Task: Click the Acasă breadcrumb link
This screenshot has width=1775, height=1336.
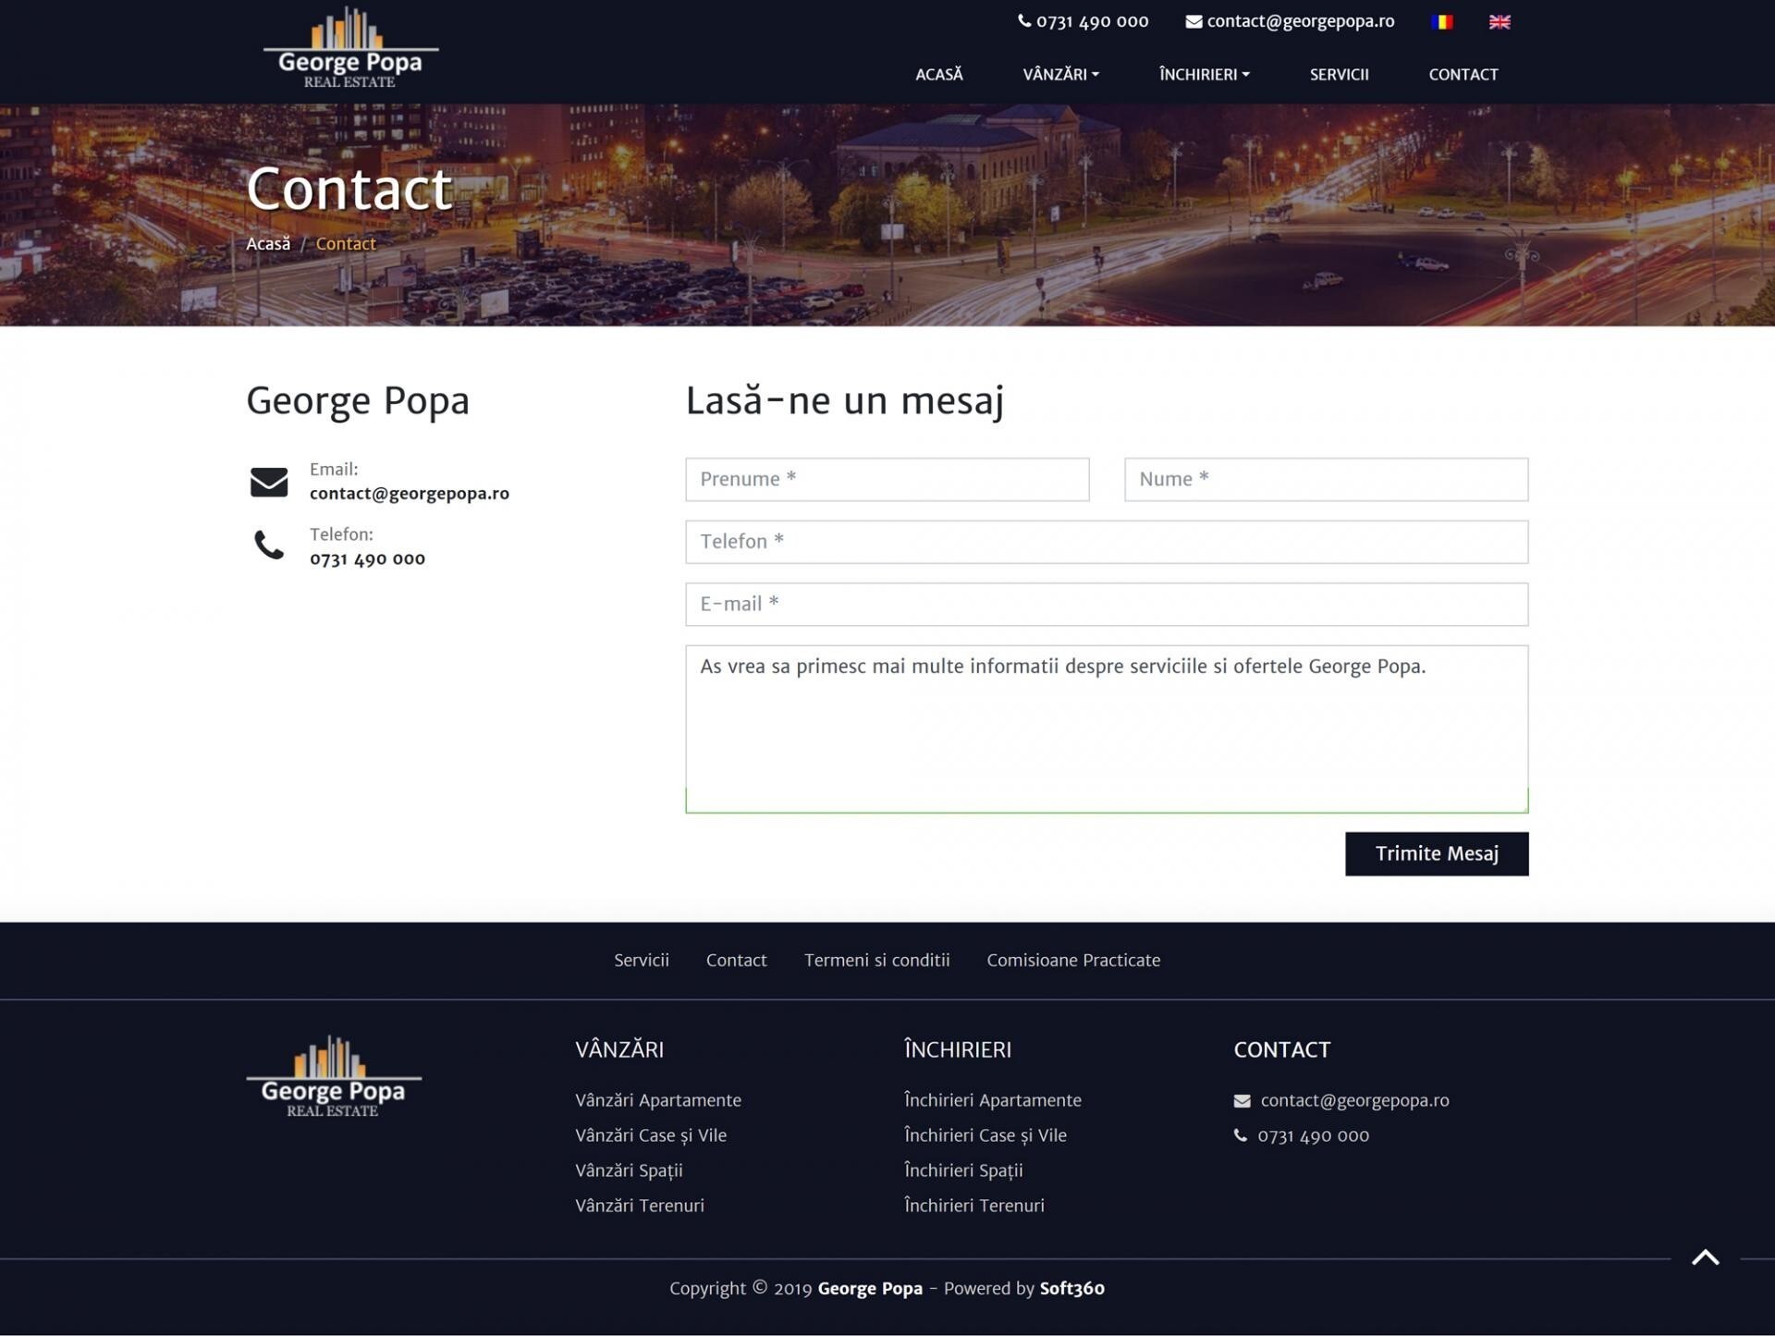Action: [268, 243]
